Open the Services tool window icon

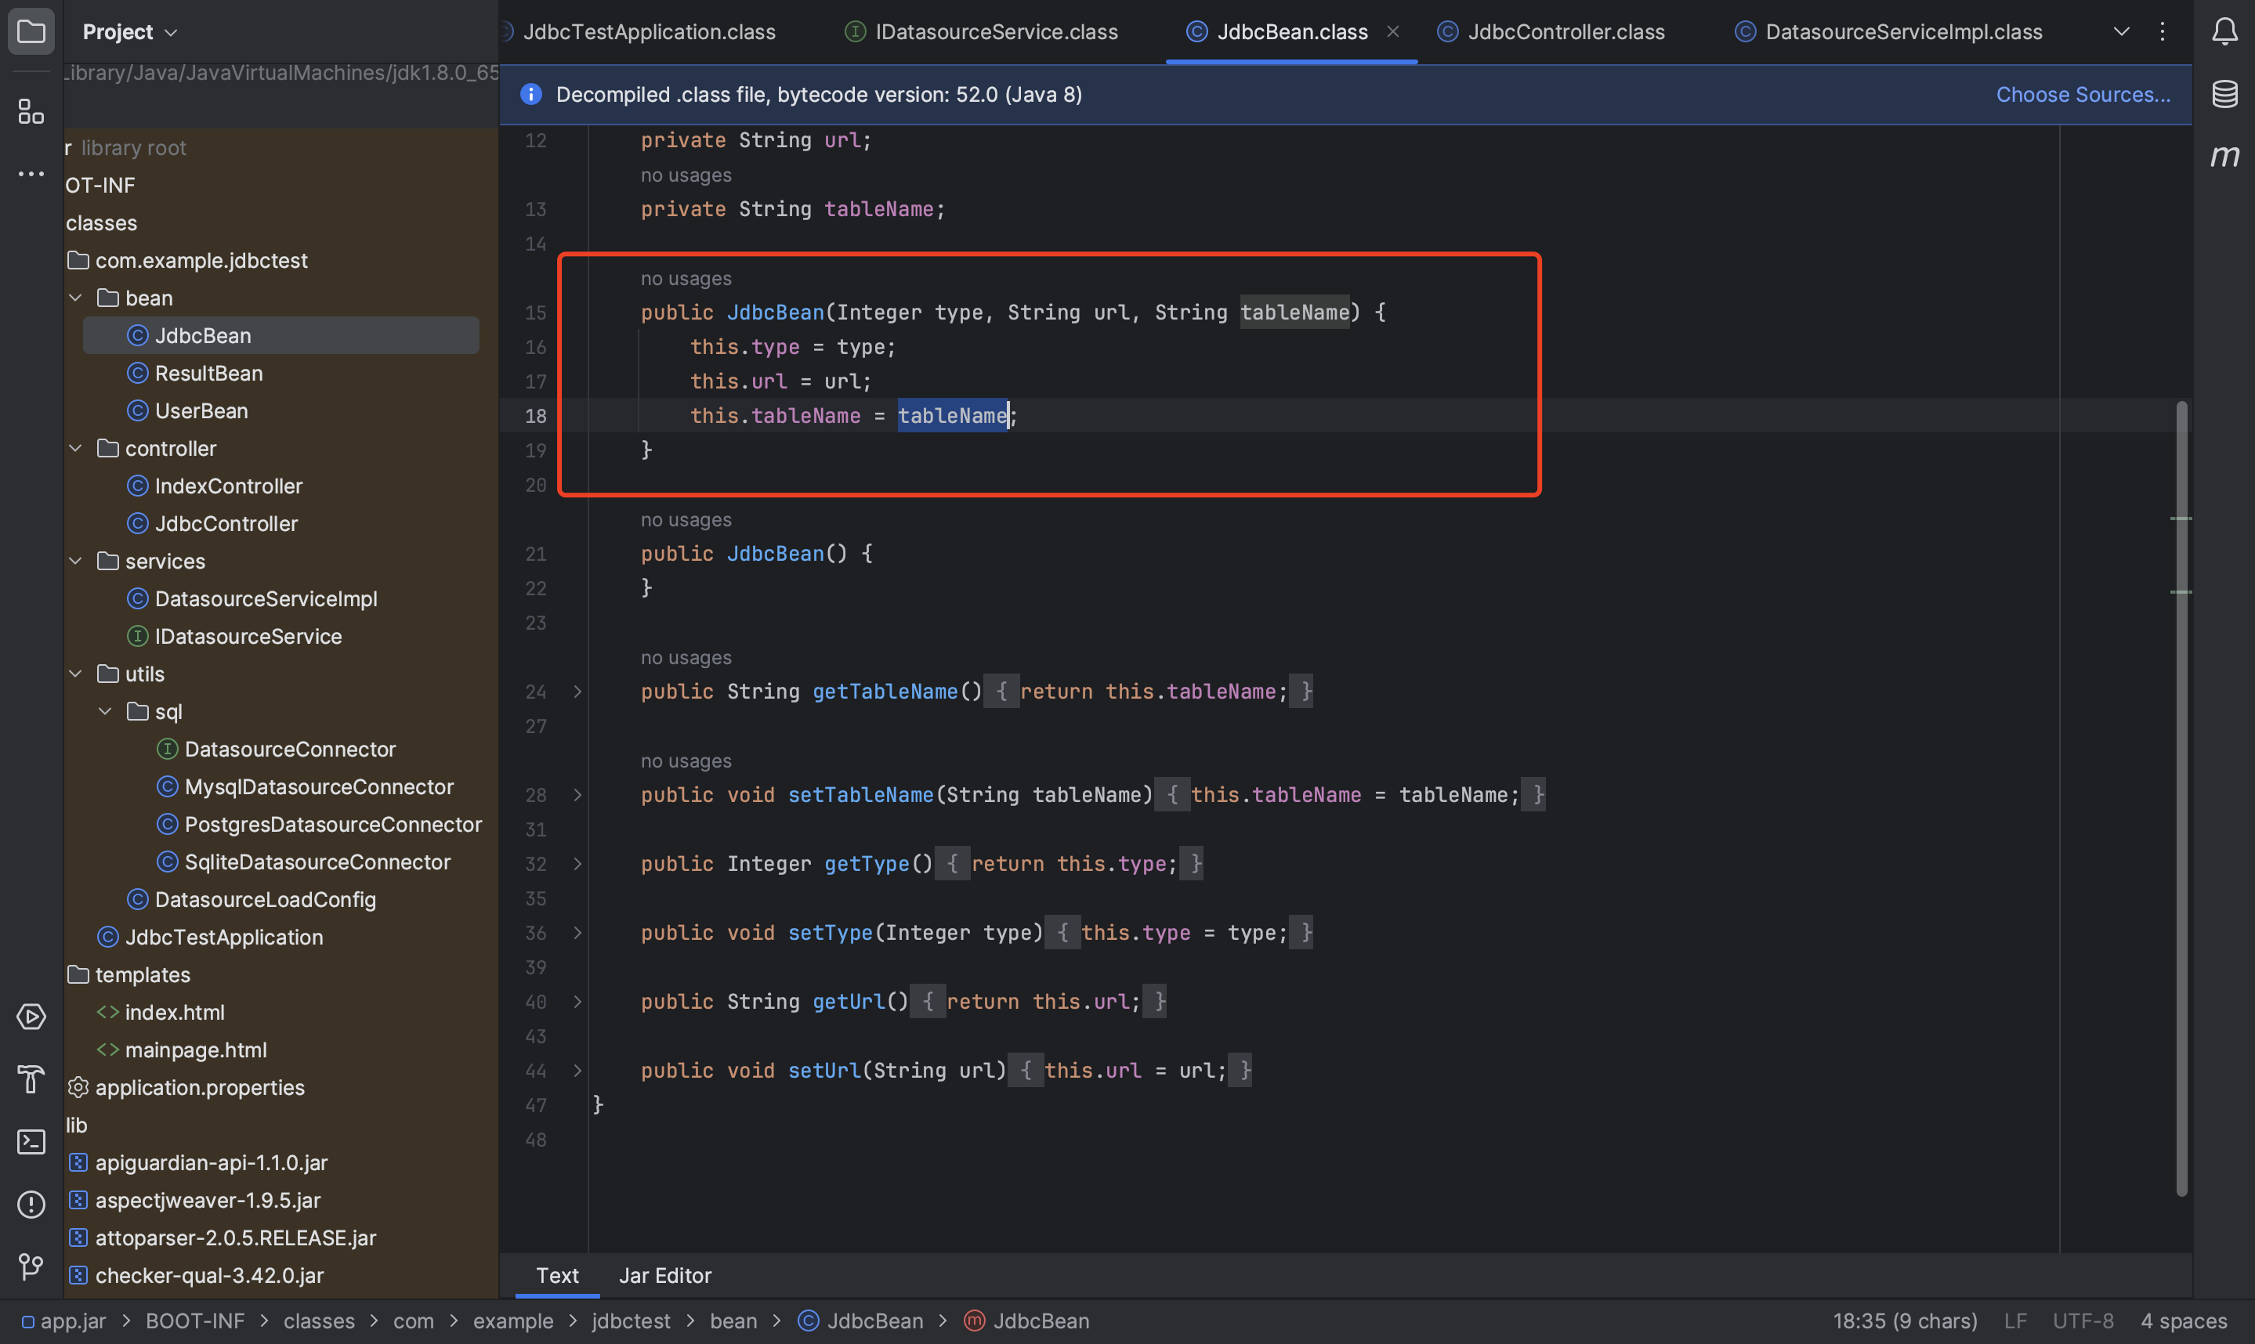pyautogui.click(x=31, y=1017)
